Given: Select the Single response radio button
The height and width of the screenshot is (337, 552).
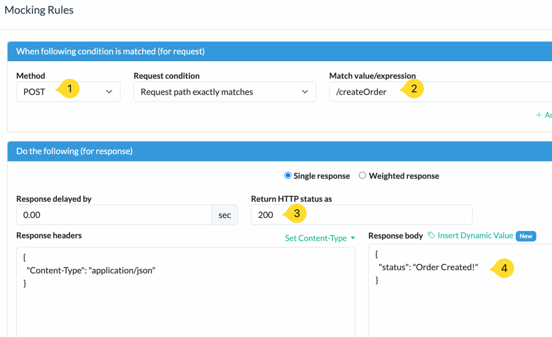Looking at the screenshot, I should pyautogui.click(x=288, y=176).
